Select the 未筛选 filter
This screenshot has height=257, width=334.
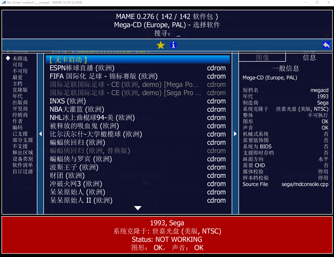point(20,58)
